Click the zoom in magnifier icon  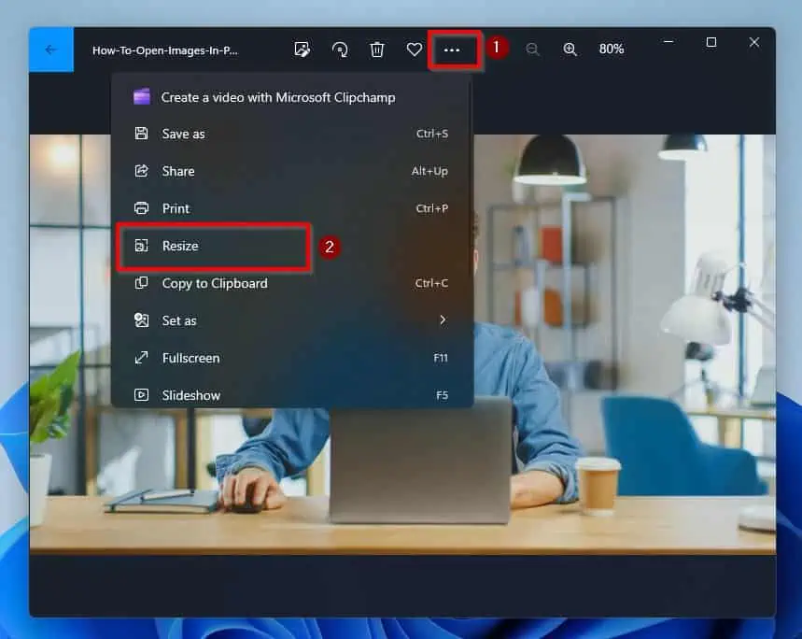coord(570,50)
